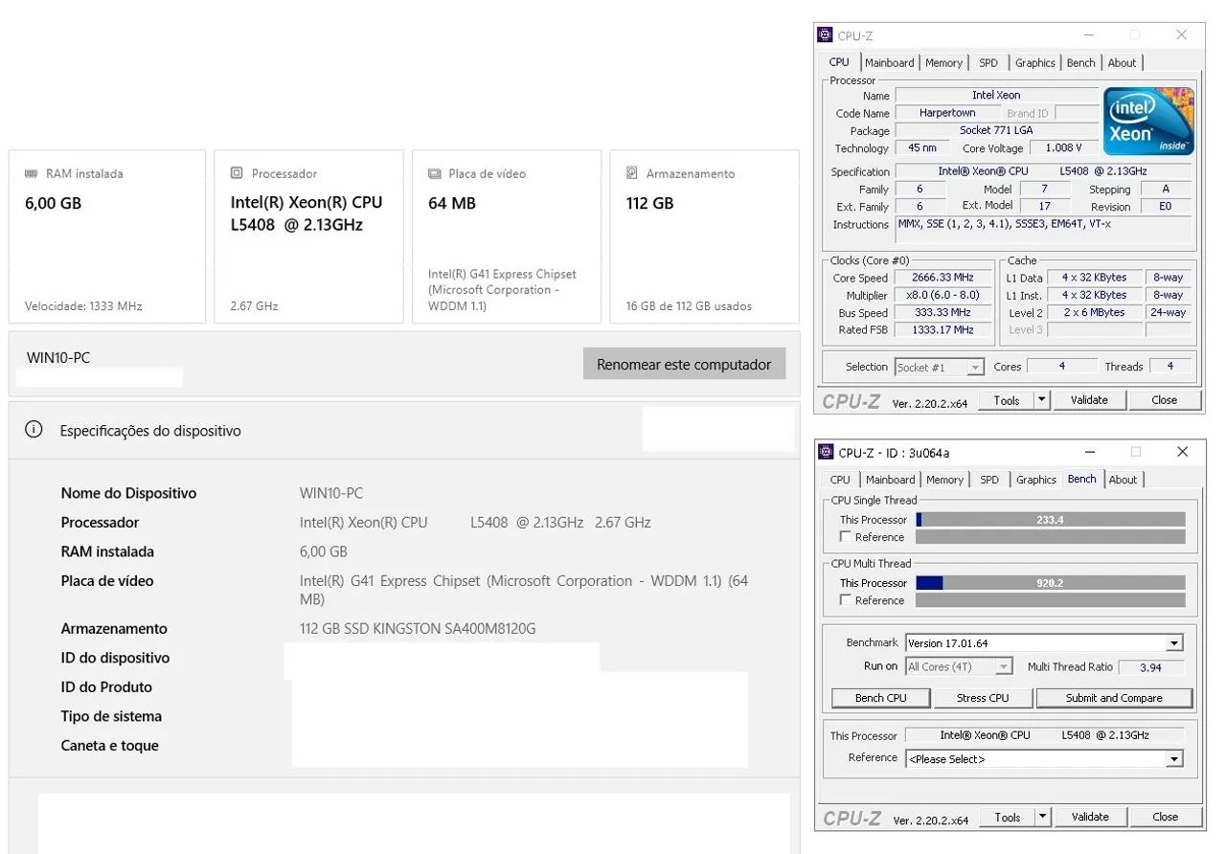Image resolution: width=1226 pixels, height=854 pixels.
Task: Click 16 GB de 112 GB usados text
Action: point(689,306)
